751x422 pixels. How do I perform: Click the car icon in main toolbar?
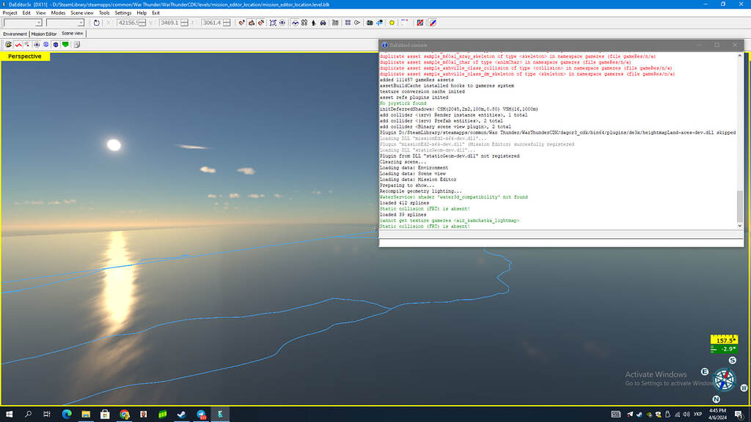323,23
